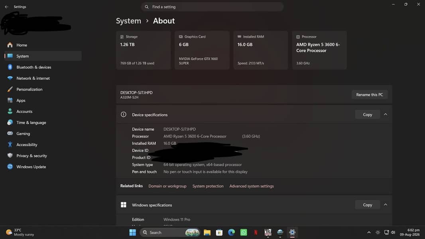425x239 pixels.
Task: Open Network & internet settings
Action: tap(43, 78)
